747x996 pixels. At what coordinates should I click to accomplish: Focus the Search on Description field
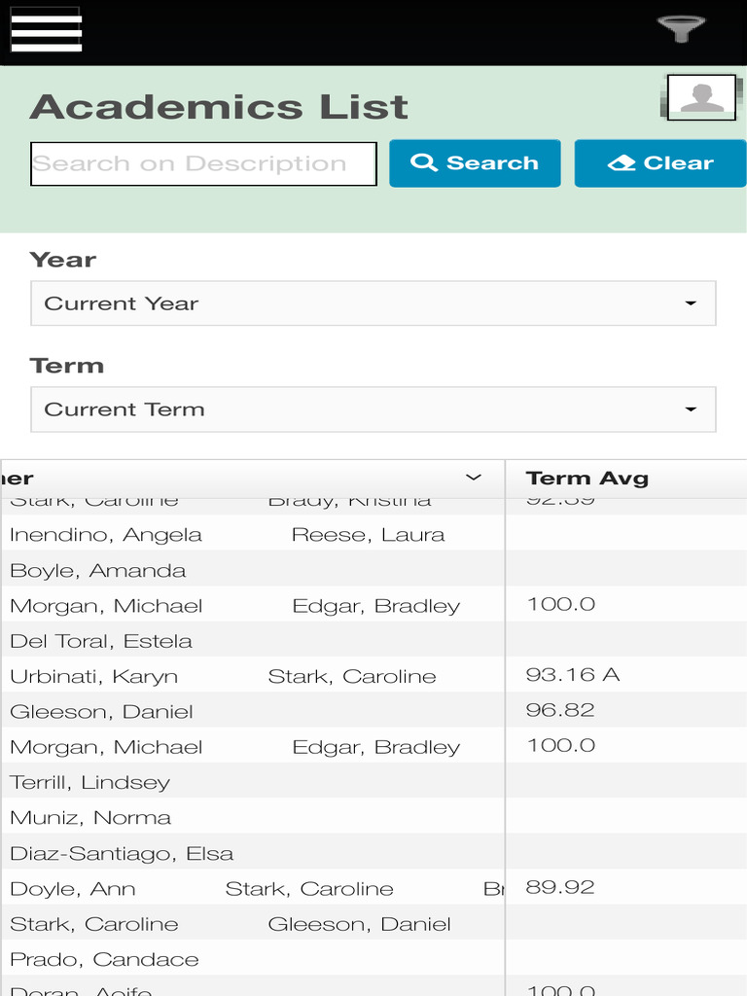pyautogui.click(x=203, y=163)
